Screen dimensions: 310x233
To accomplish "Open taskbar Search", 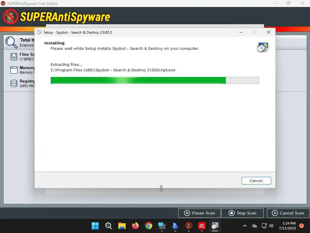I will pyautogui.click(x=109, y=226).
